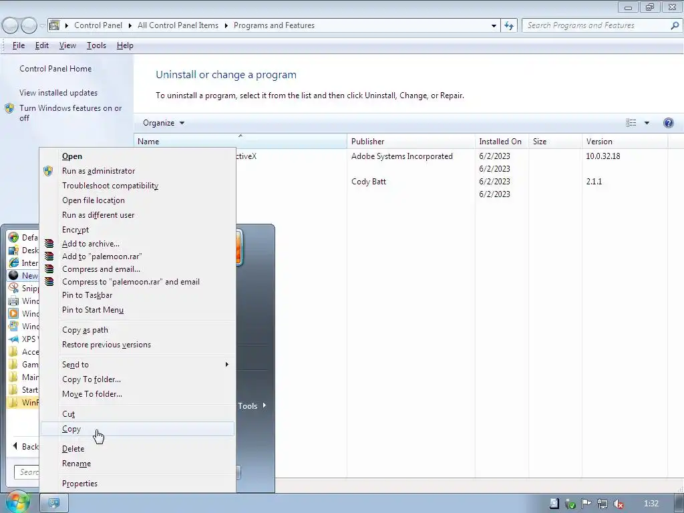This screenshot has height=513, width=684.
Task: Choose Open file location
Action: 138,200
